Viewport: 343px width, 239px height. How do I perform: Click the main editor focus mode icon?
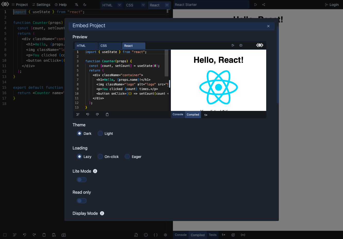pyautogui.click(x=5, y=235)
